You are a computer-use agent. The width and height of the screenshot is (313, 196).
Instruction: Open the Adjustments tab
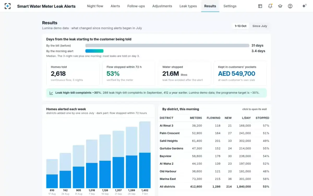[x=162, y=6]
